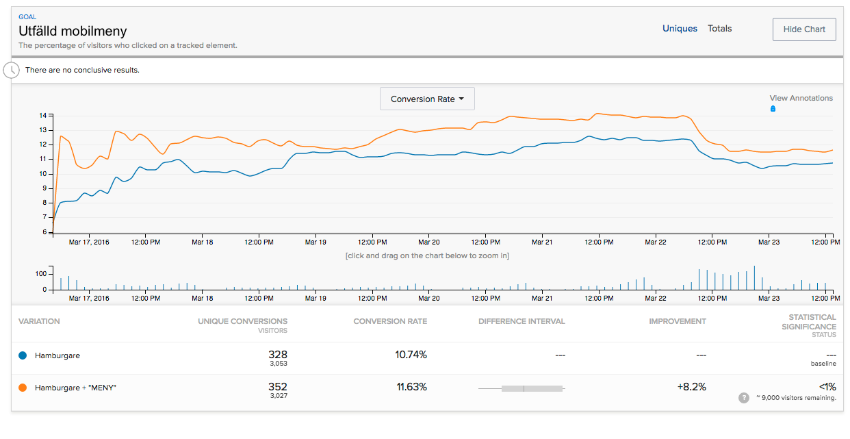Screen dimensions: 850x439
Task: Click the blue Hamburgare variation color dot
Action: [23, 355]
